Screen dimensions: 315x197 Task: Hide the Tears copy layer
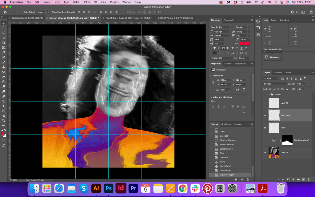pyautogui.click(x=265, y=115)
